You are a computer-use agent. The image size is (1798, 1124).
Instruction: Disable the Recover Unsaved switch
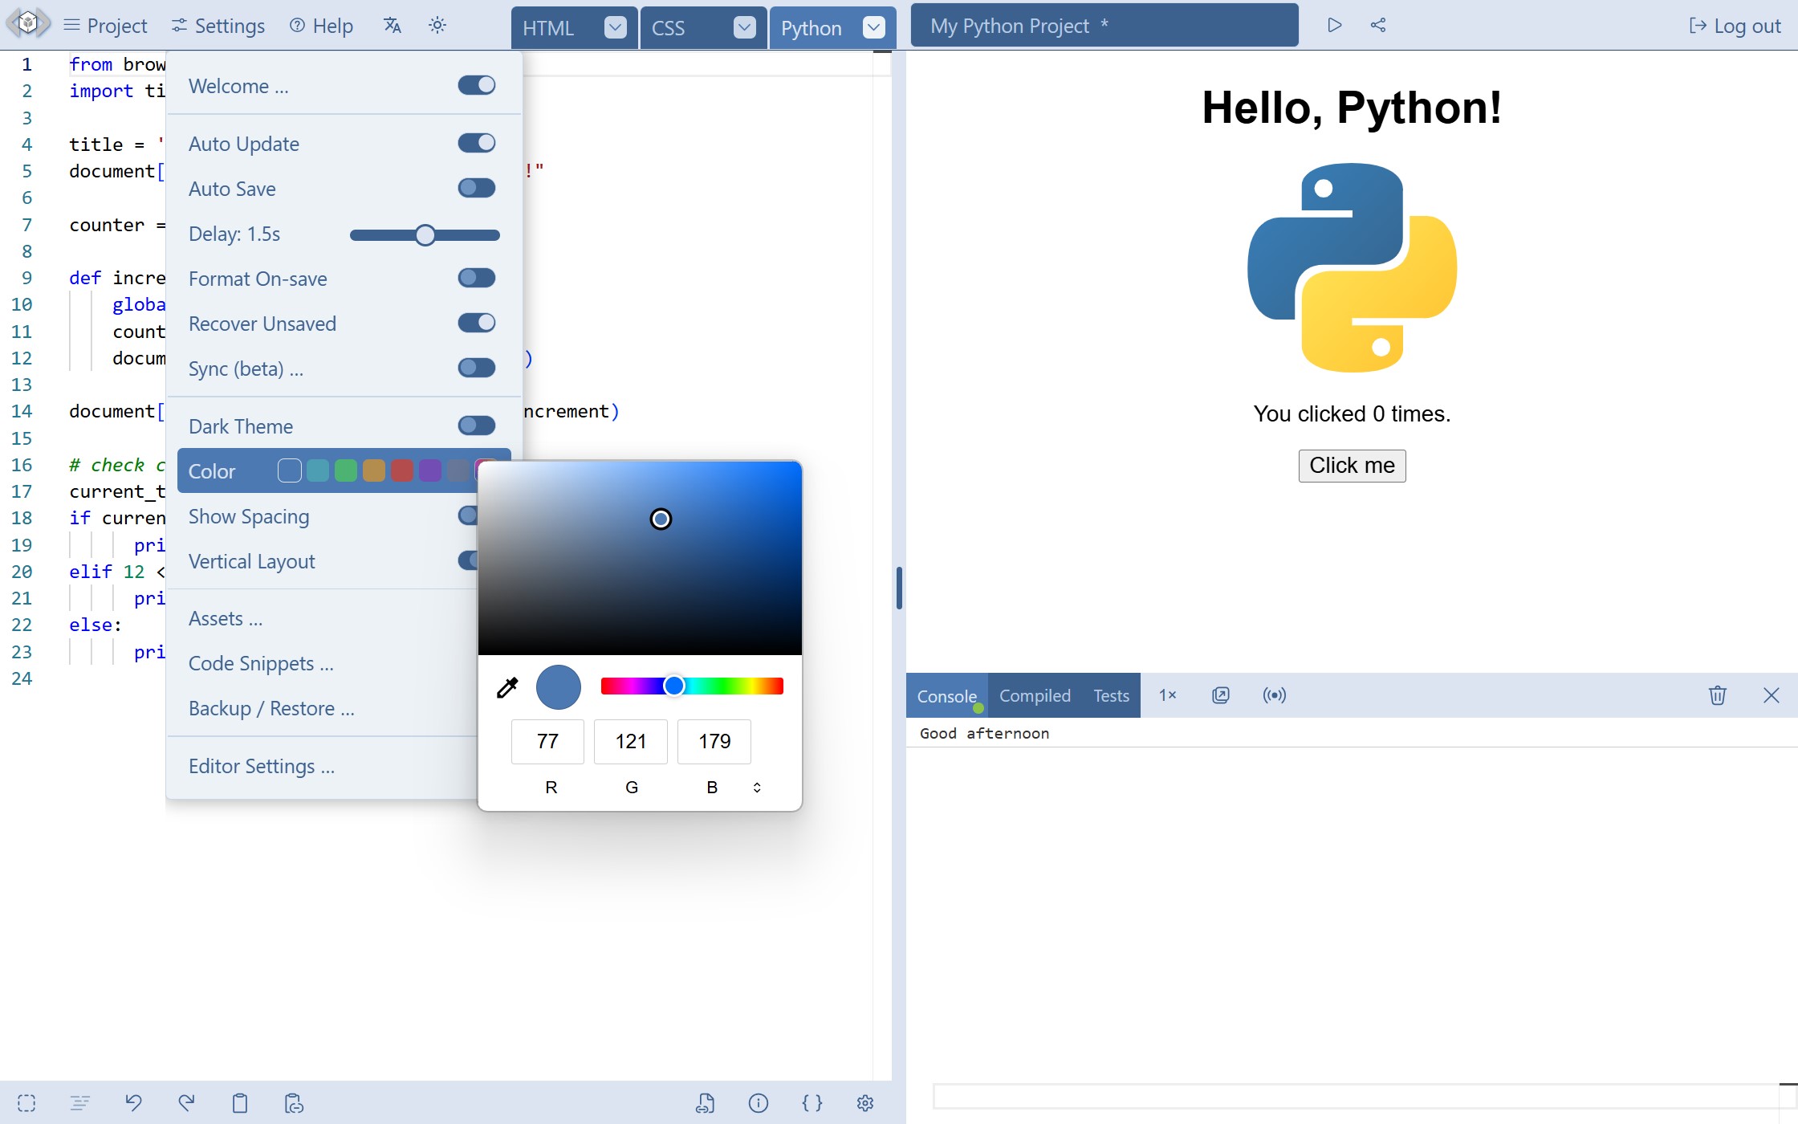pyautogui.click(x=476, y=324)
